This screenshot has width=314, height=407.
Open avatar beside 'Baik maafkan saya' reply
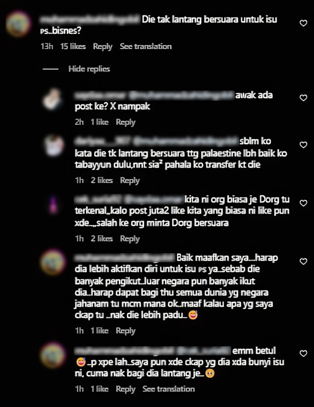coord(53,262)
